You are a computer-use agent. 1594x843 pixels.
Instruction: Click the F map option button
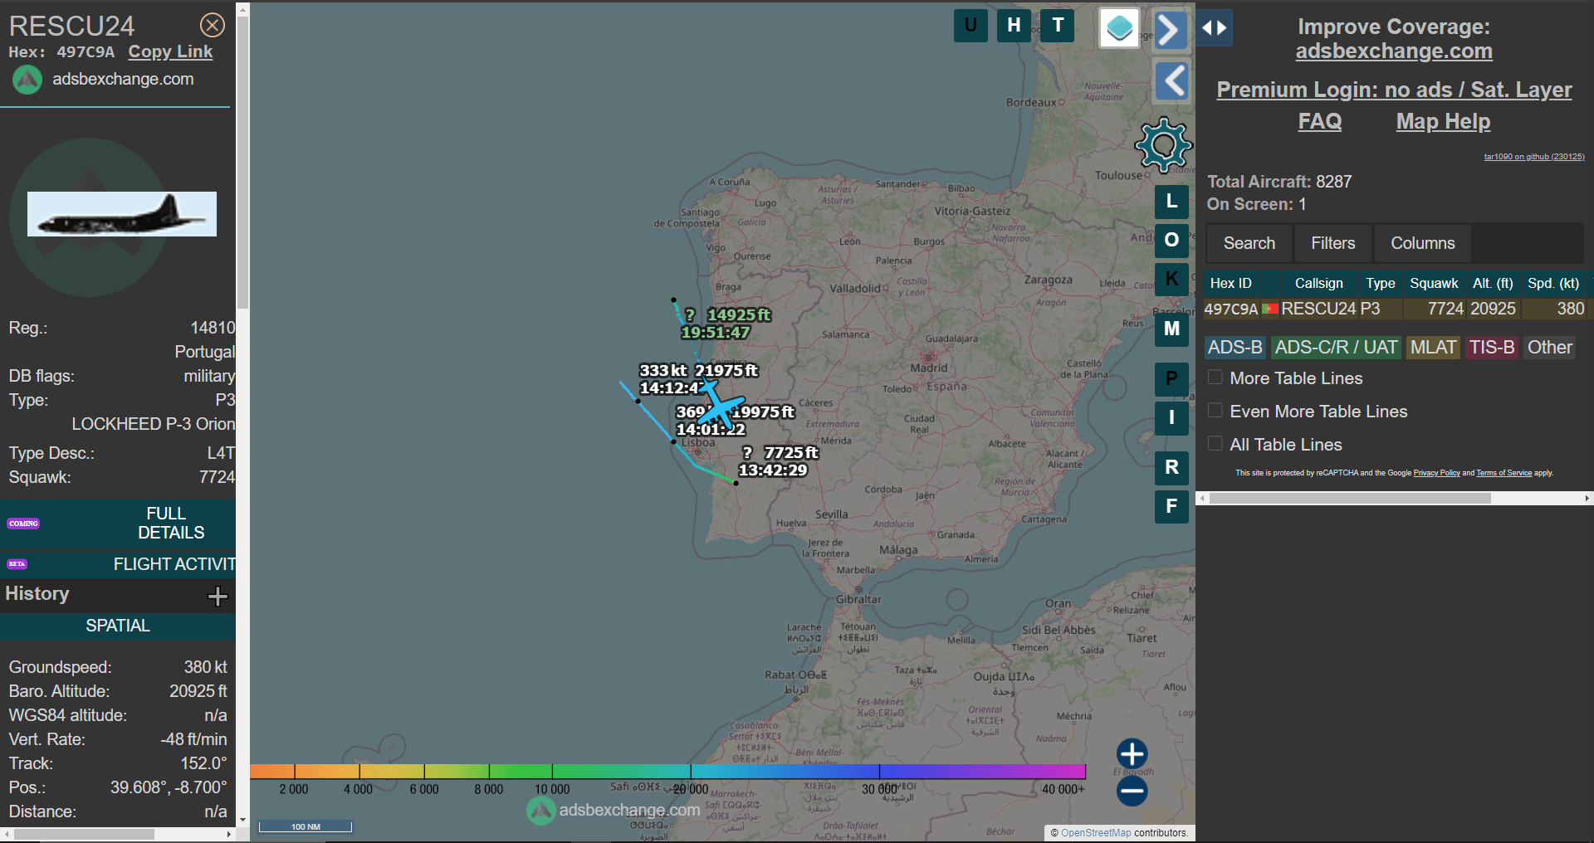tap(1171, 506)
